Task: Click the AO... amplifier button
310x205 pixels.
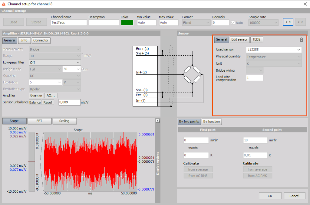Action: pos(51,96)
